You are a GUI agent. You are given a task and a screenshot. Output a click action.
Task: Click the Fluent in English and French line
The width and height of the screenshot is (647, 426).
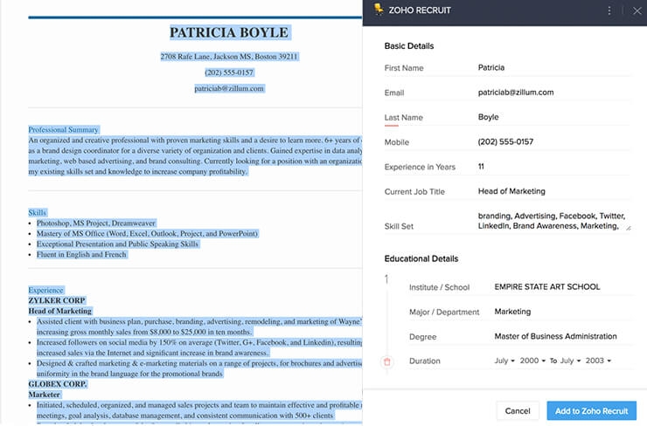[81, 255]
